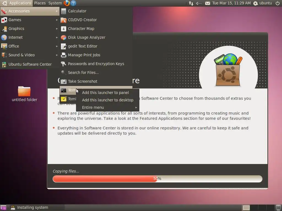Click the CD/DVD Creator icon
Image resolution: width=282 pixels, height=211 pixels.
point(64,20)
